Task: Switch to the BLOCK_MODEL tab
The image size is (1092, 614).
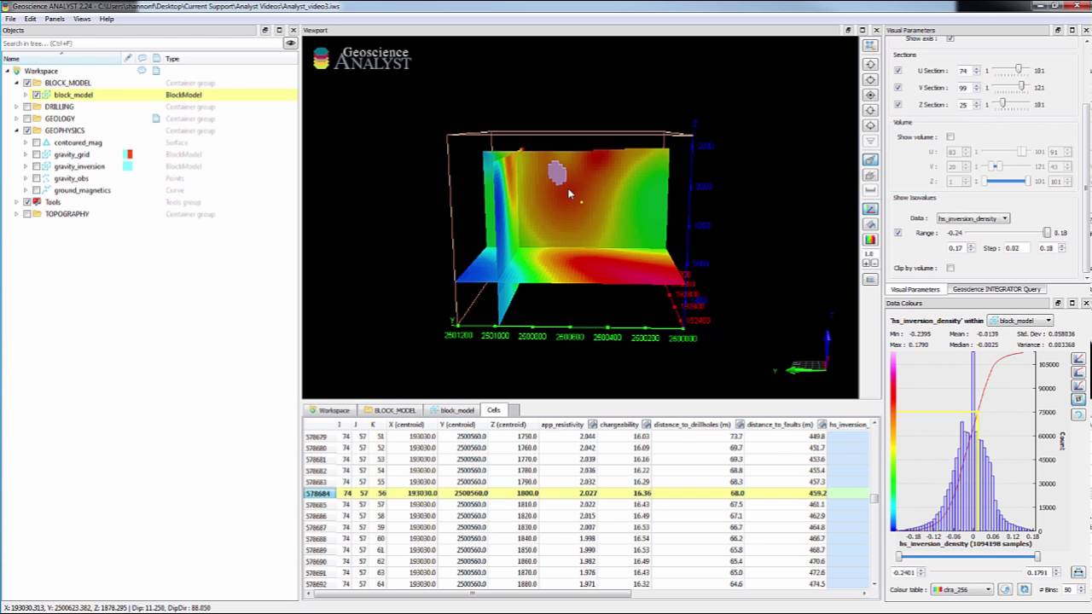Action: tap(390, 410)
